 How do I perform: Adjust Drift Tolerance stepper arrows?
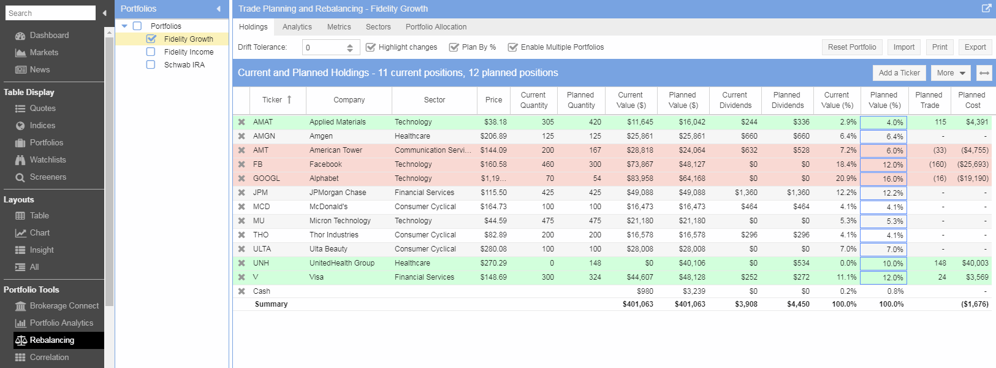pyautogui.click(x=350, y=47)
